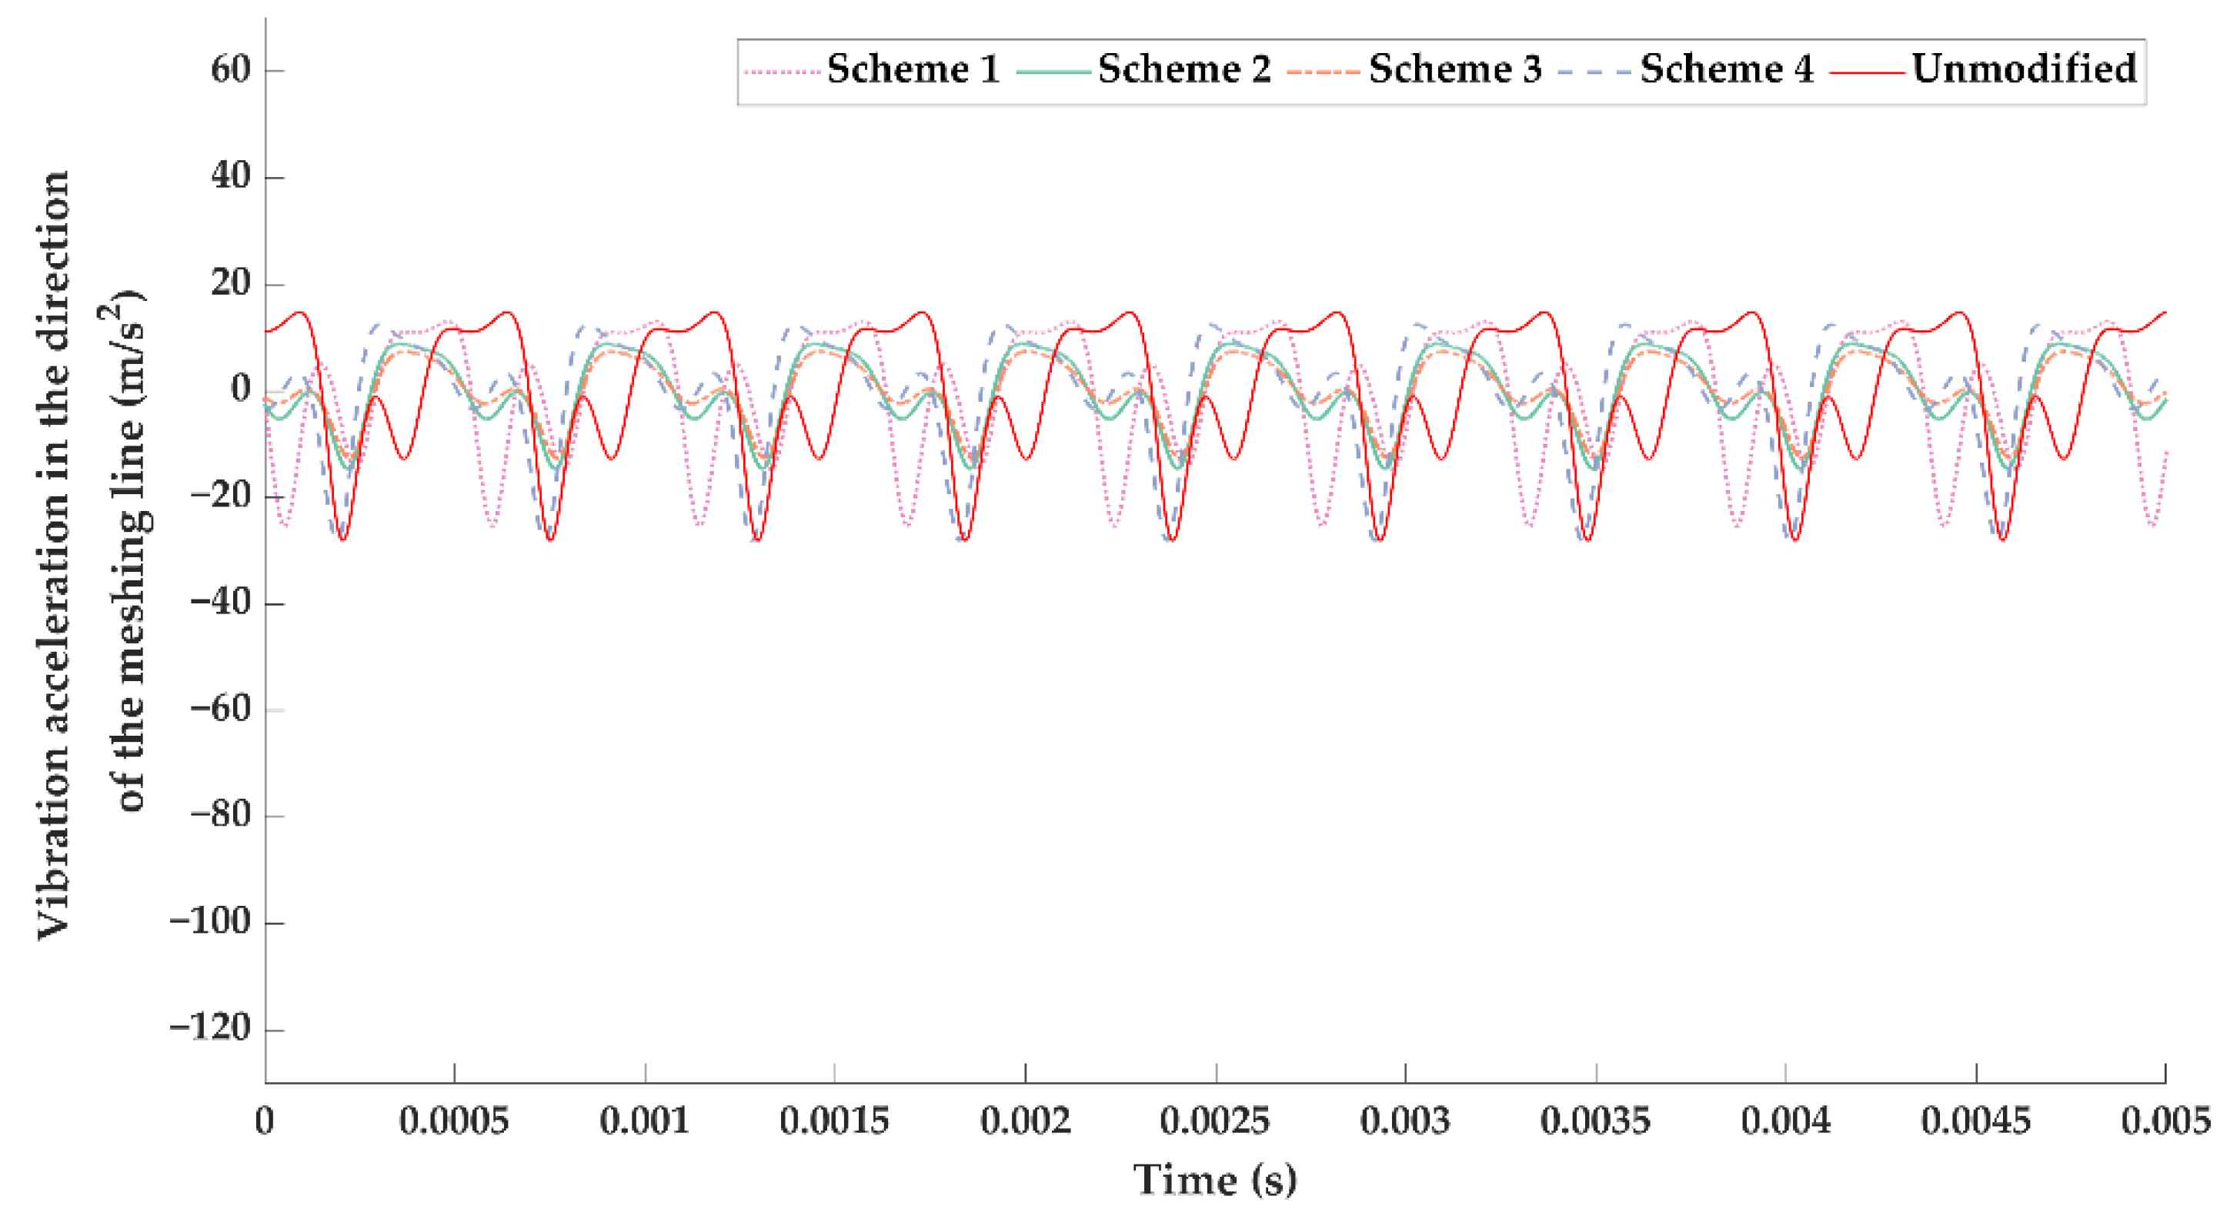Click the 0.001 x-axis tick label

(x=645, y=1121)
